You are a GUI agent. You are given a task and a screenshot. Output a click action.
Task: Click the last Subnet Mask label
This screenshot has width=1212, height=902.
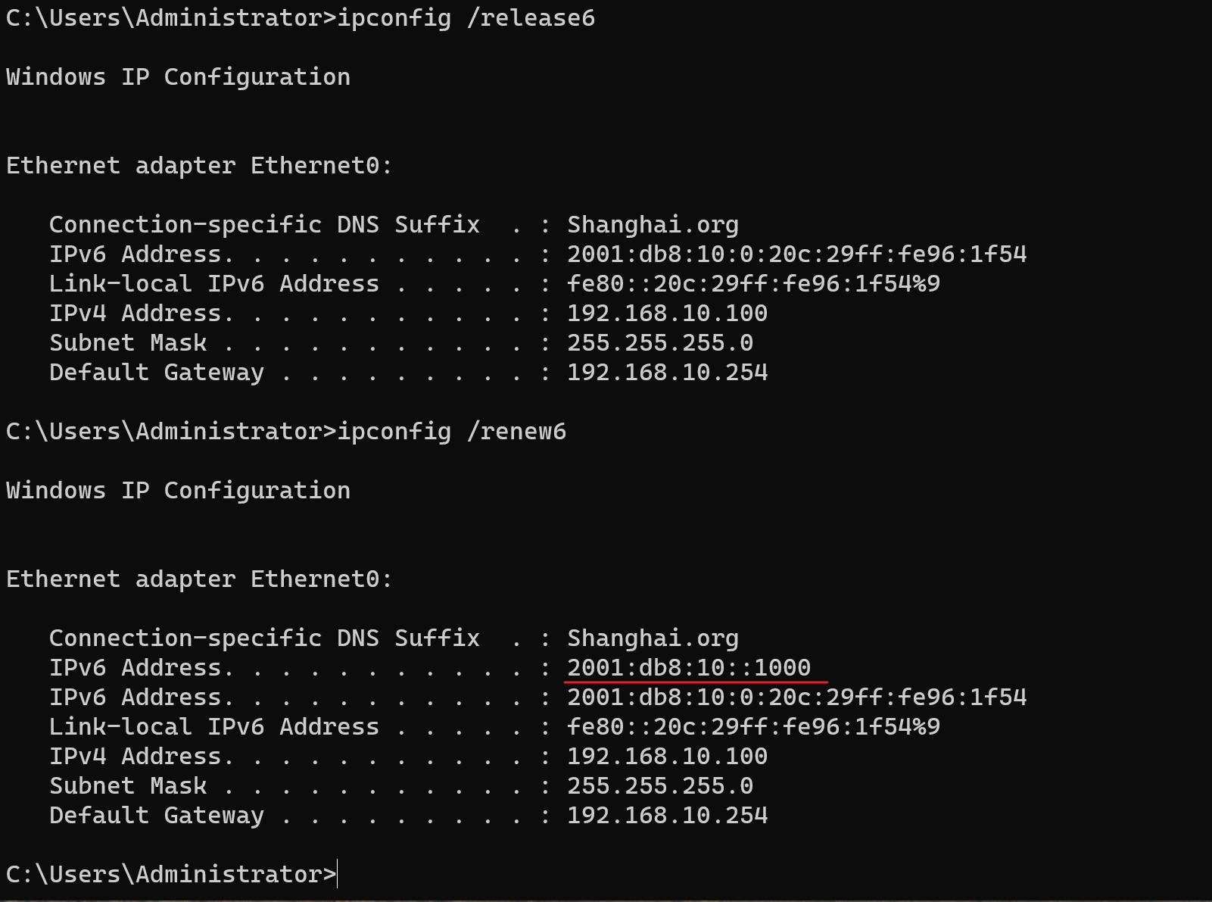coord(128,786)
